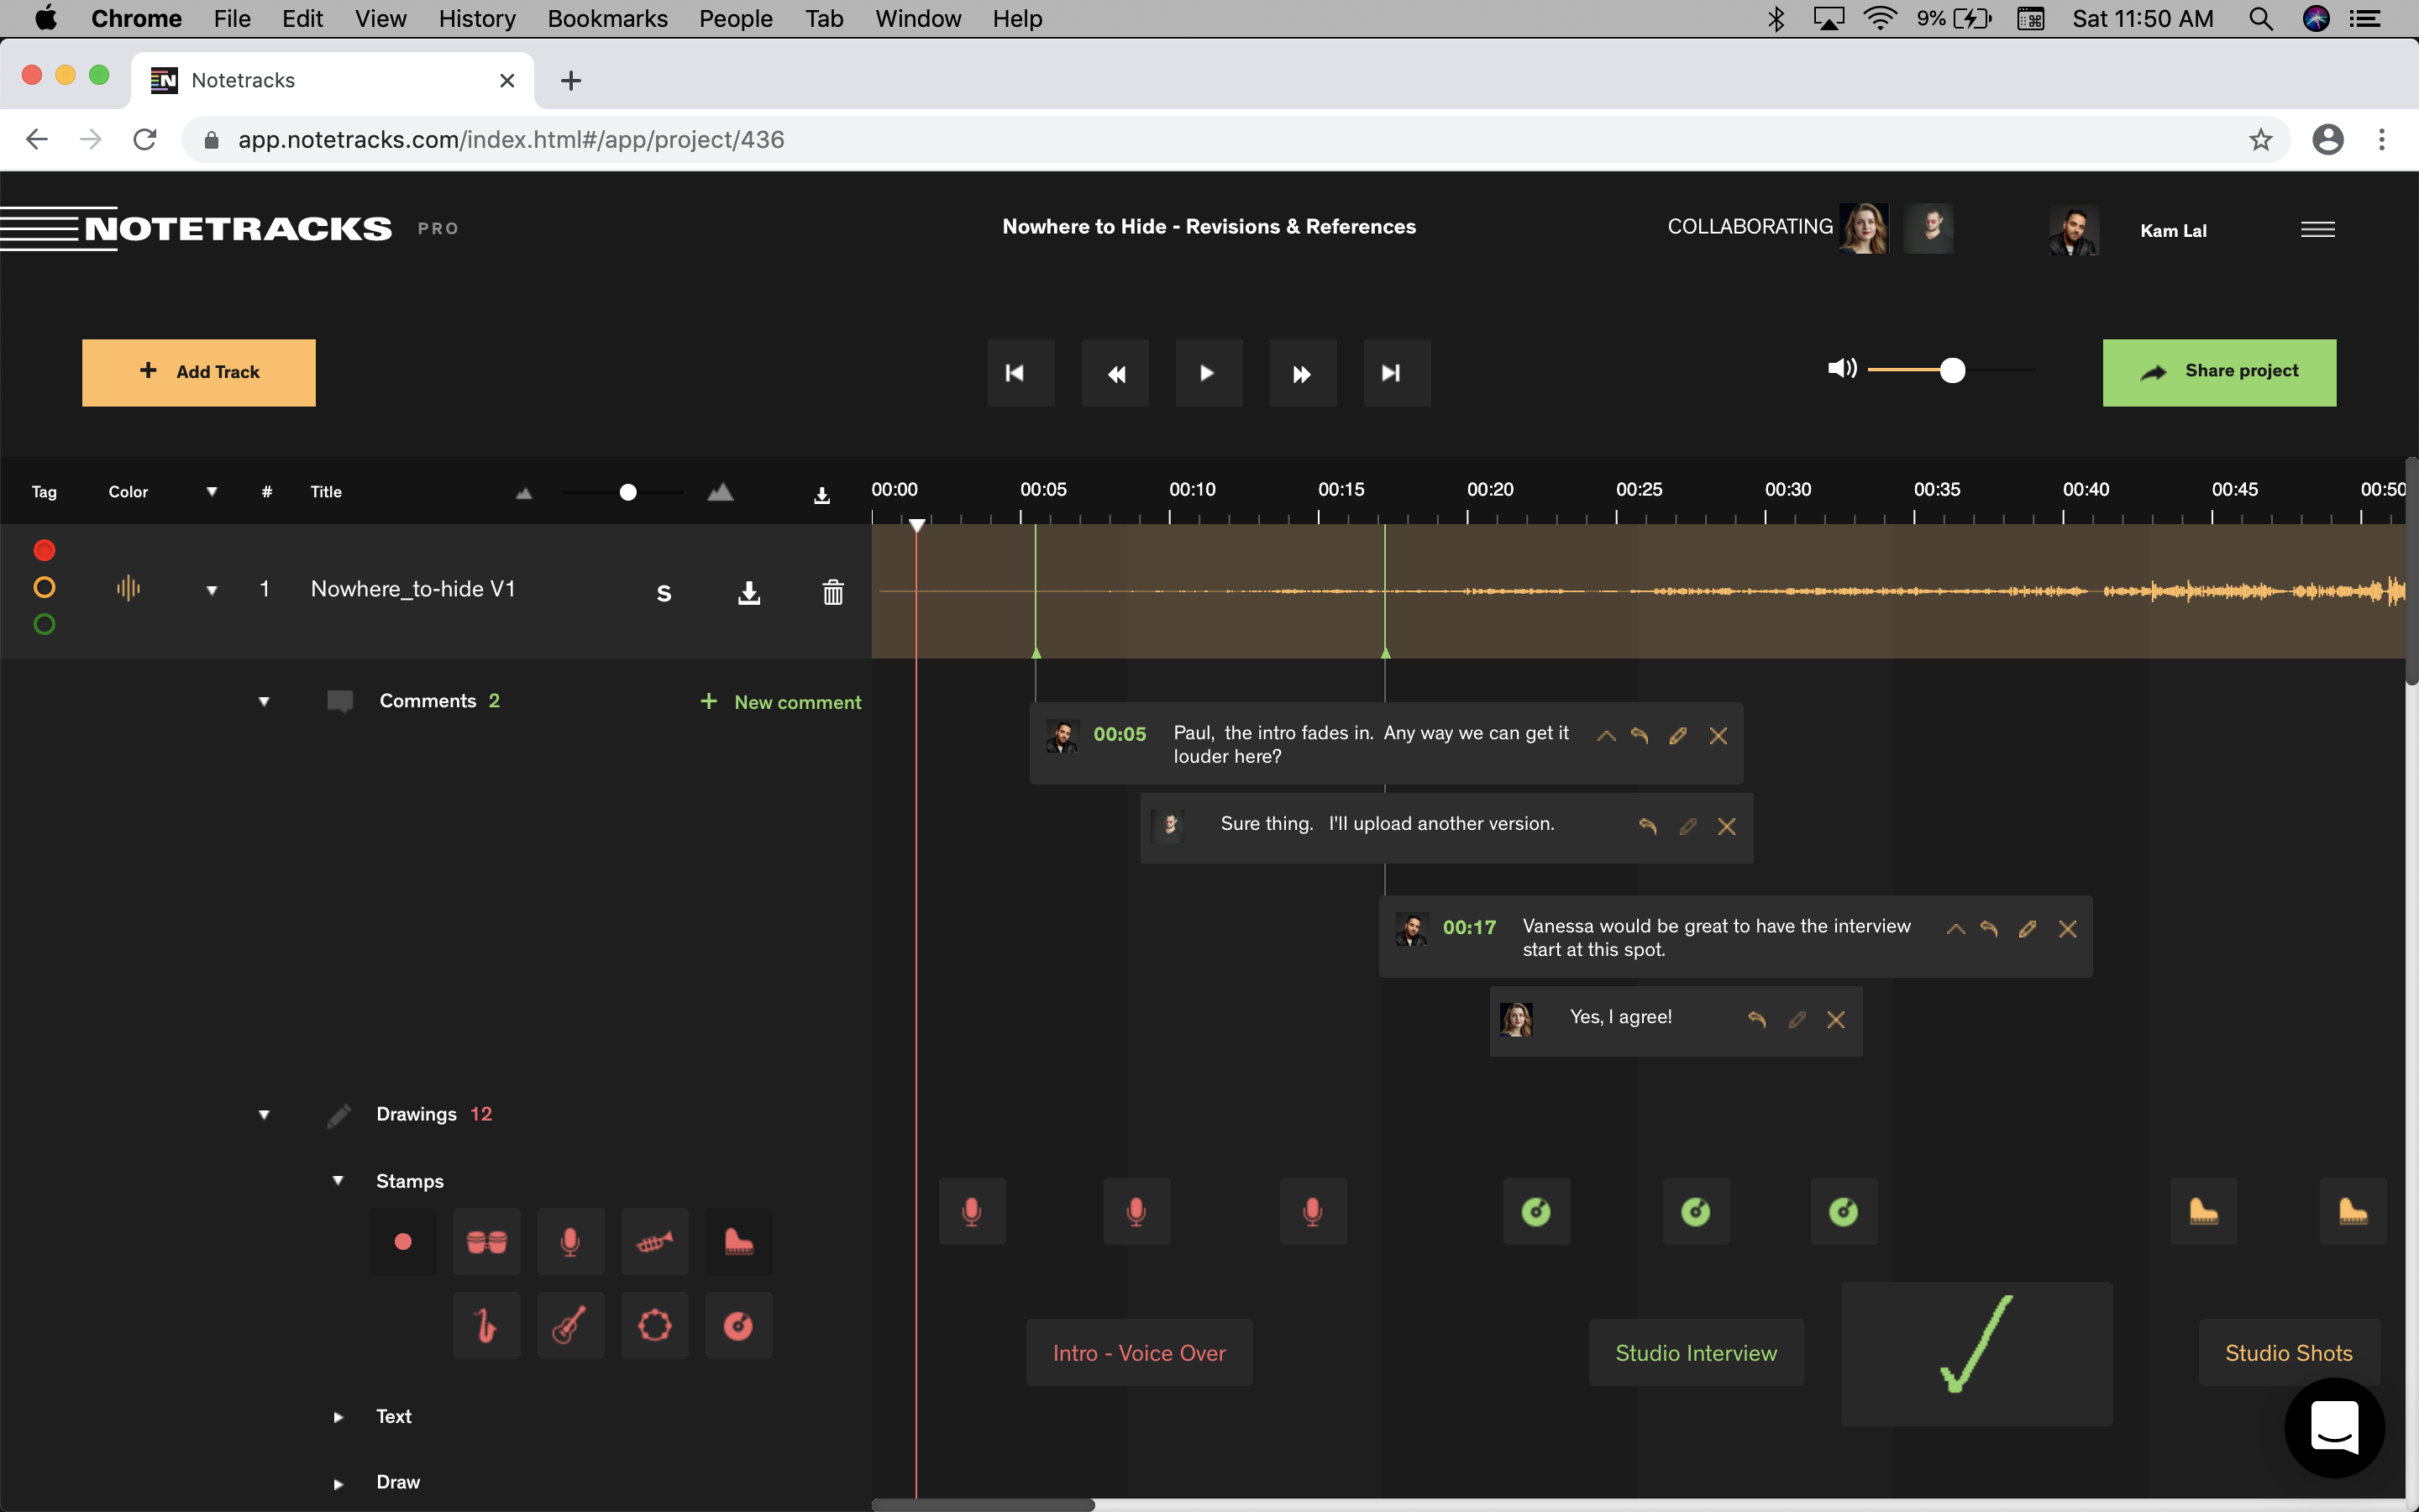Select the tambourine stamp icon
This screenshot has height=1512, width=2419.
(655, 1326)
